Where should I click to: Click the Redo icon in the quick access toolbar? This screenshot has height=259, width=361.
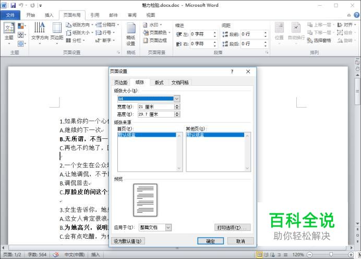32,5
